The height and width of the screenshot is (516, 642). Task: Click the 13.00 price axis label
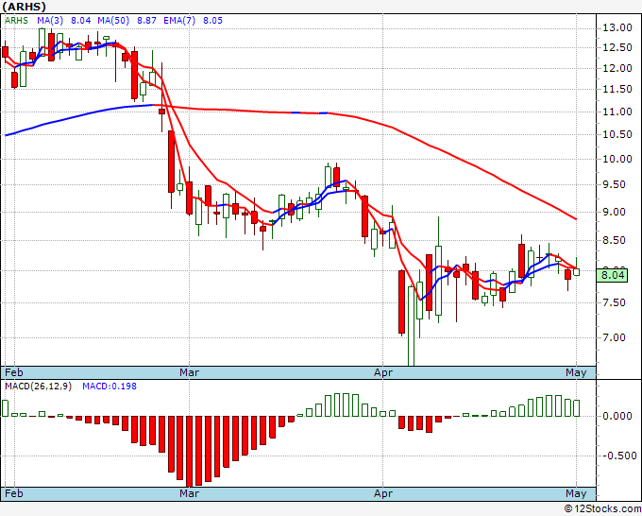click(617, 27)
